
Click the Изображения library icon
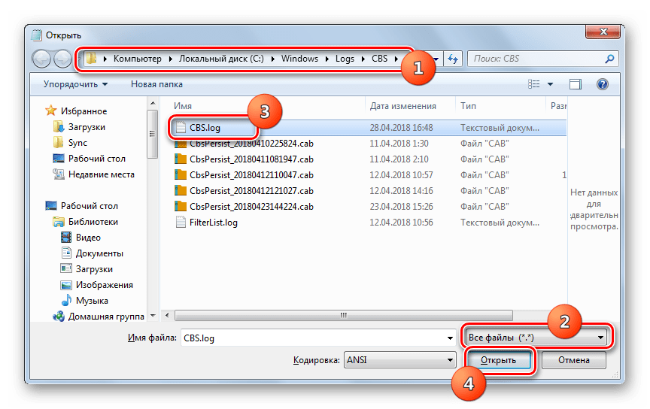click(x=66, y=285)
